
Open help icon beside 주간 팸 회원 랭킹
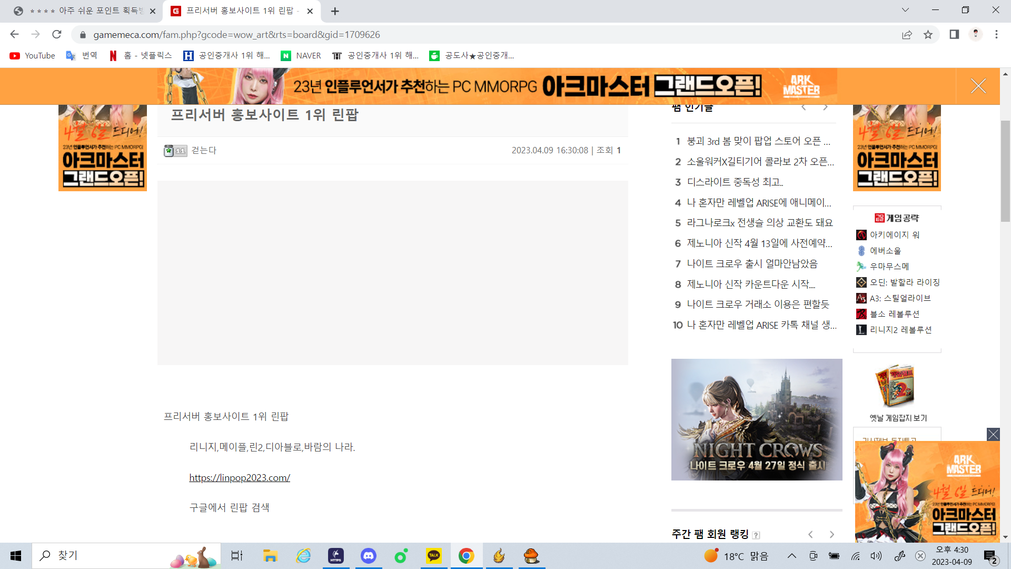756,535
